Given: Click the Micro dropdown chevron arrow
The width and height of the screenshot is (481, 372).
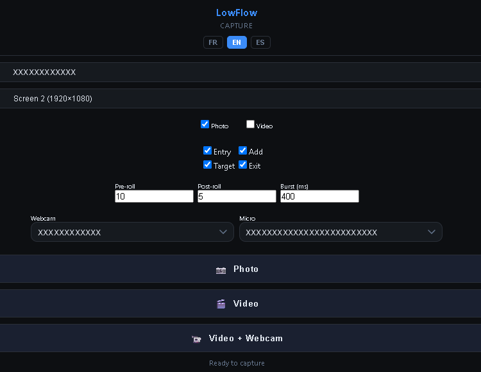Looking at the screenshot, I should click(432, 232).
